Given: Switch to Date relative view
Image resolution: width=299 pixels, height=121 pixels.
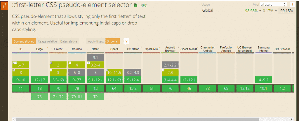Looking at the screenshot, I should 69,41.
